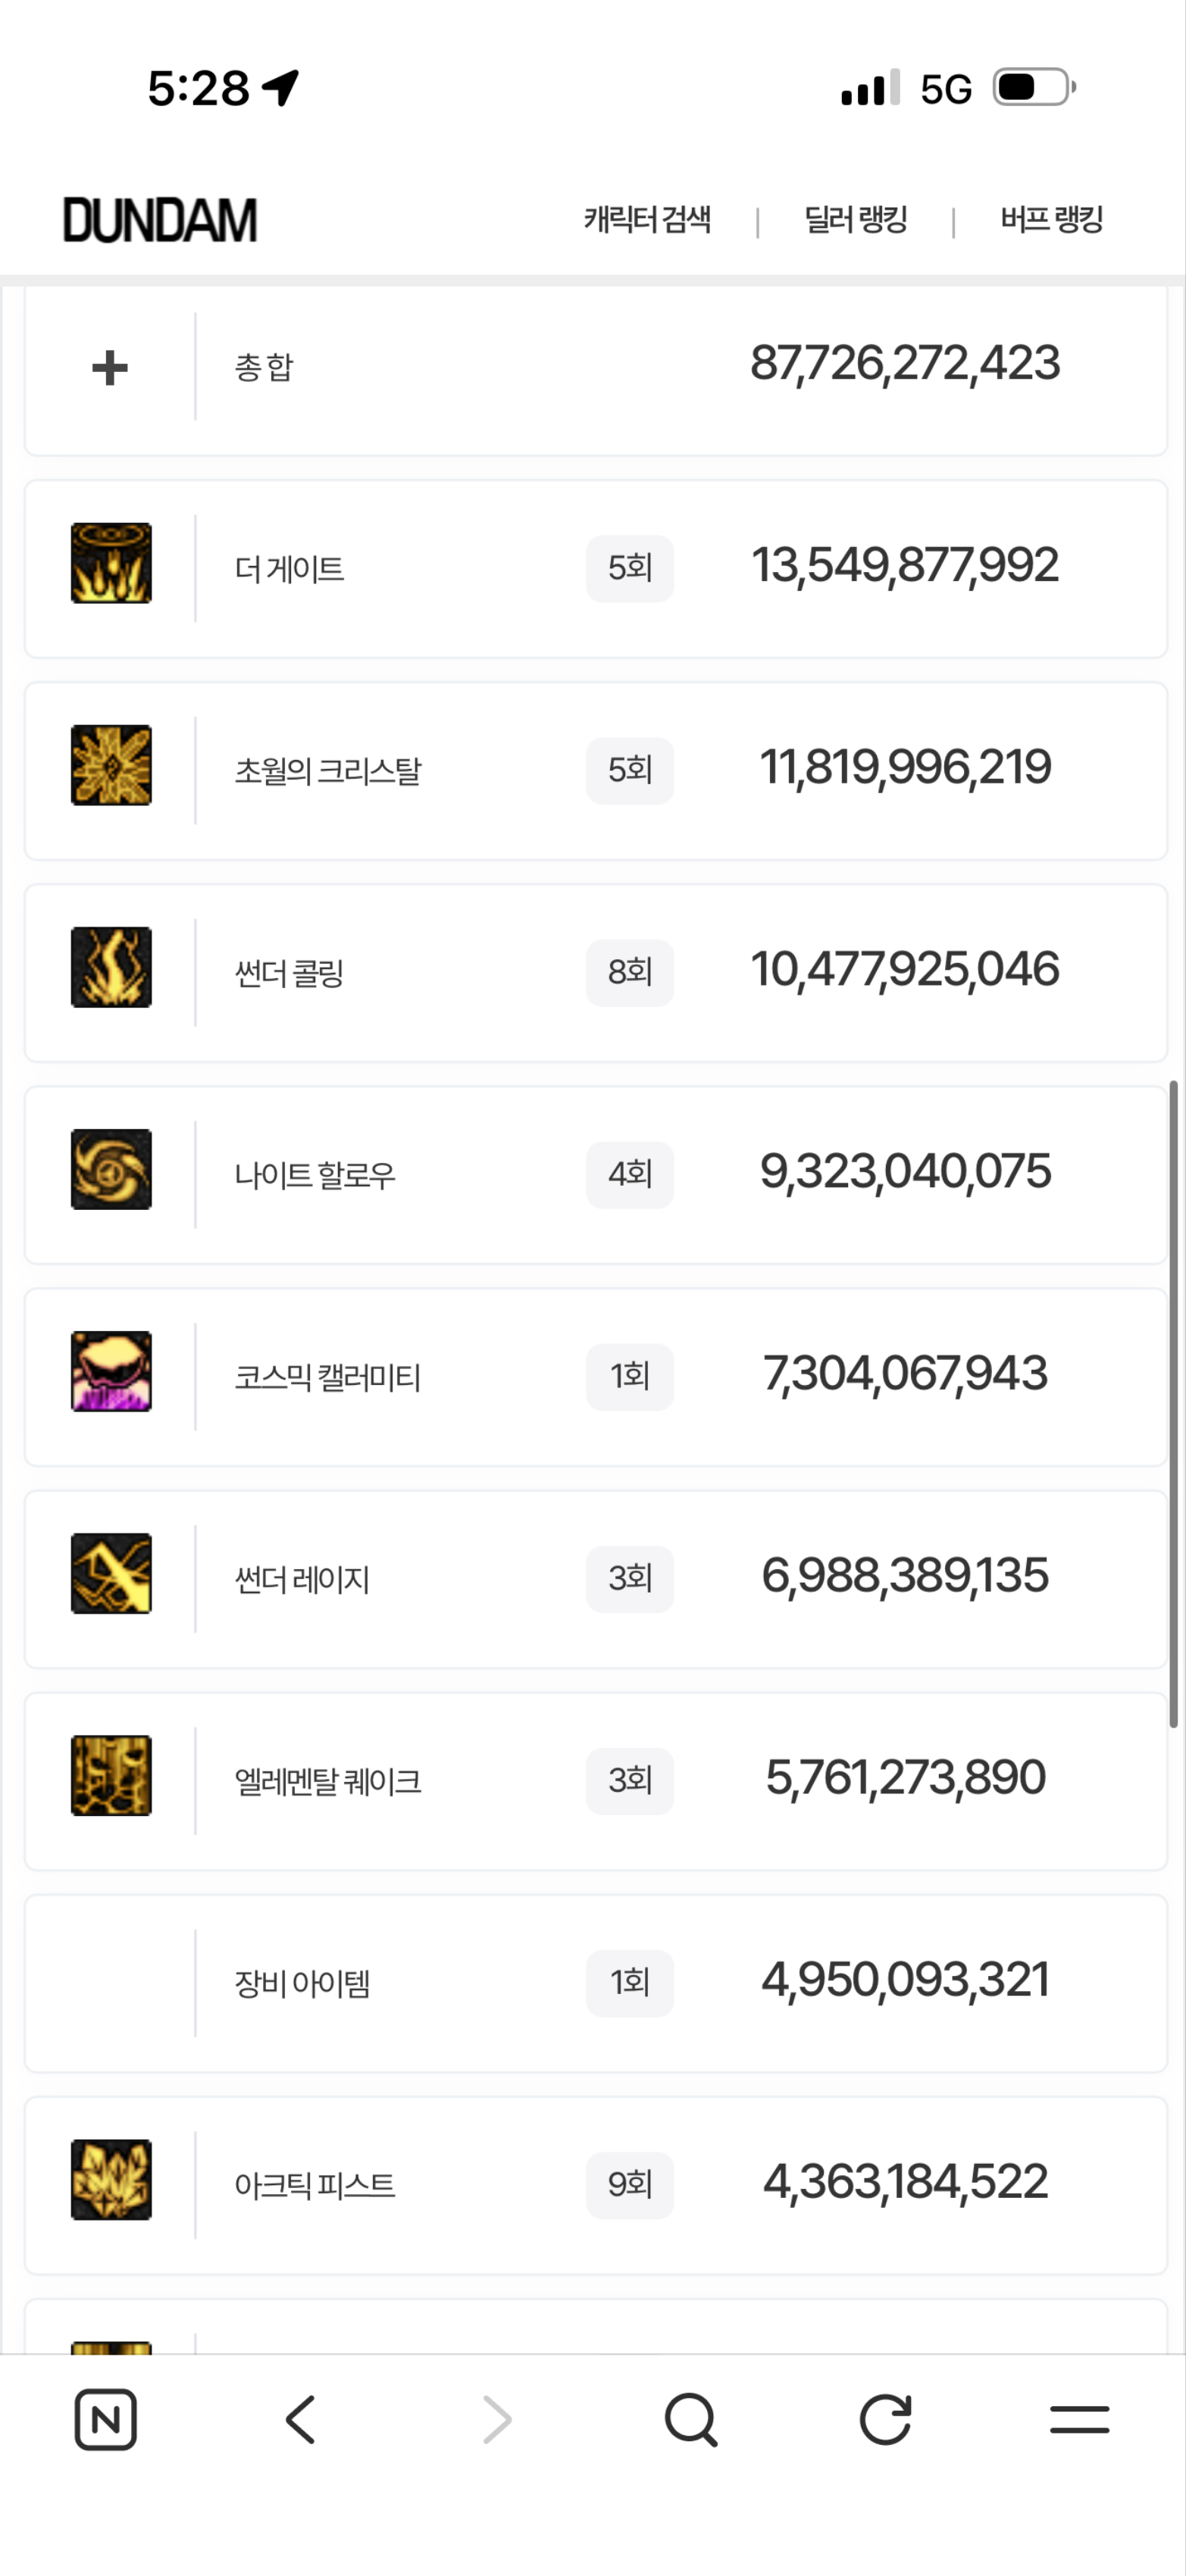Tap the 코스믹 캘러미티 skill icon
This screenshot has height=2576, width=1186.
111,1371
